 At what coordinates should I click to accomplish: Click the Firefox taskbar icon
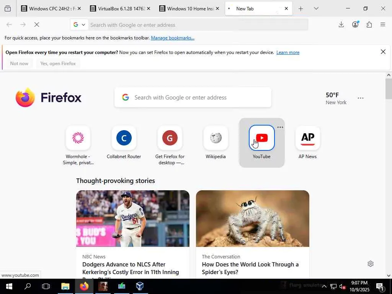[x=84, y=286]
